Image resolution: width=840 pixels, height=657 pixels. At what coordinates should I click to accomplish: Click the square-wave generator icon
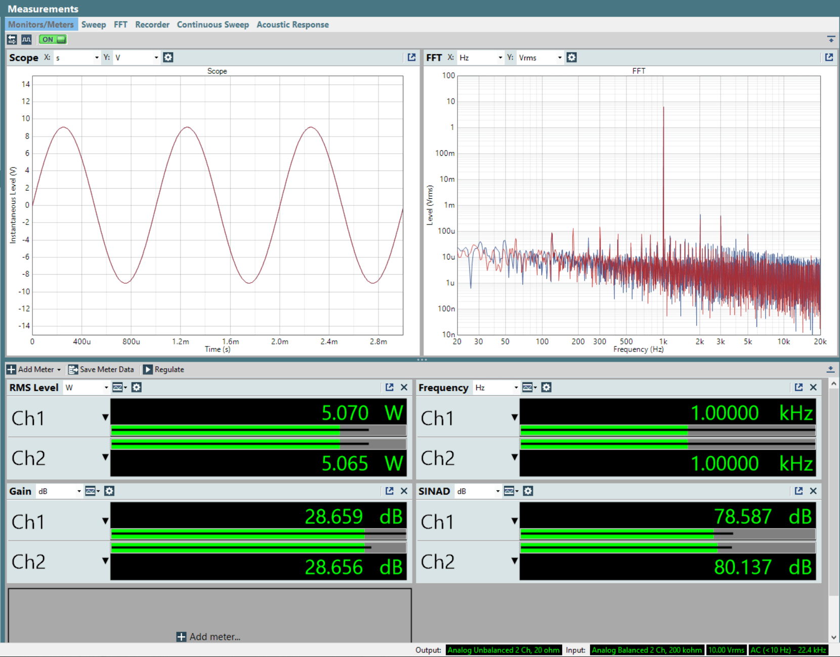click(26, 39)
